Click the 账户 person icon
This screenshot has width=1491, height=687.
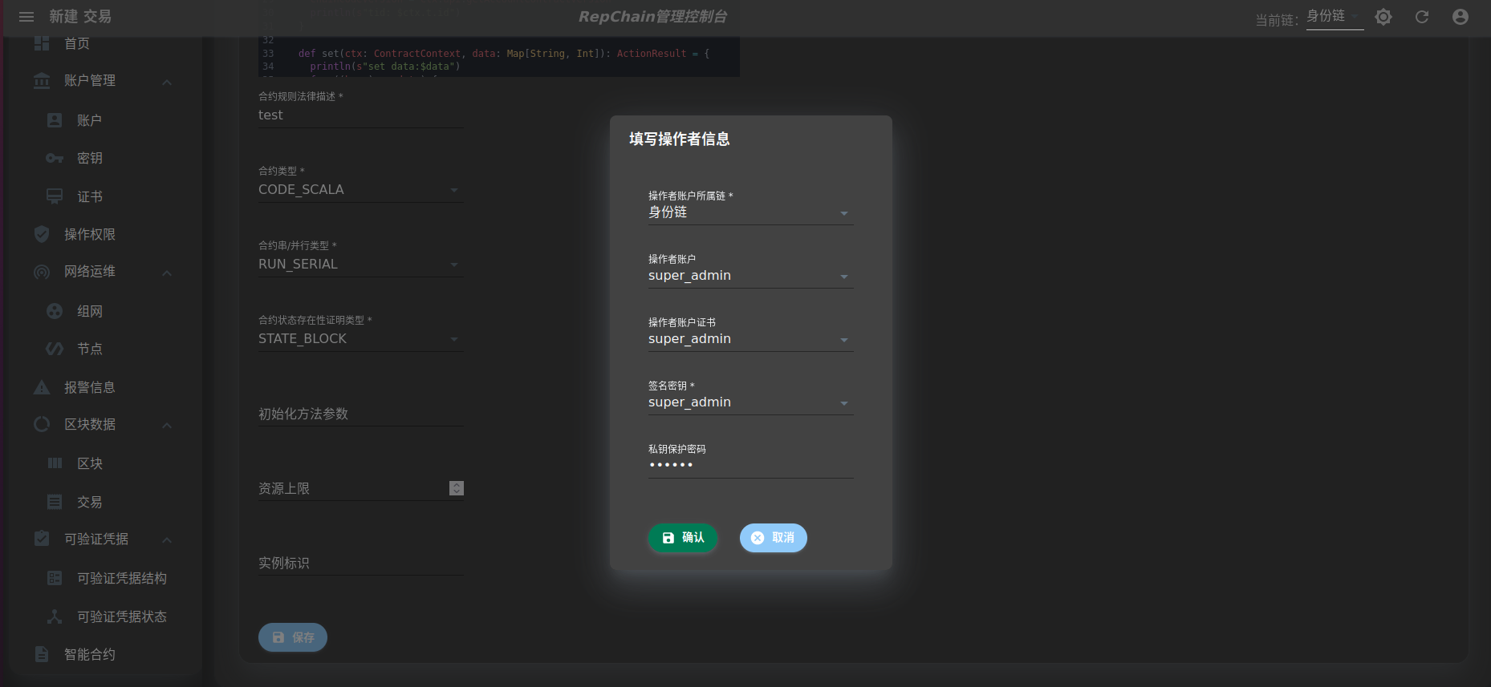(55, 120)
